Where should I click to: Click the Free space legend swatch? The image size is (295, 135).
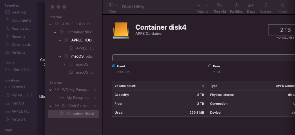210,66
